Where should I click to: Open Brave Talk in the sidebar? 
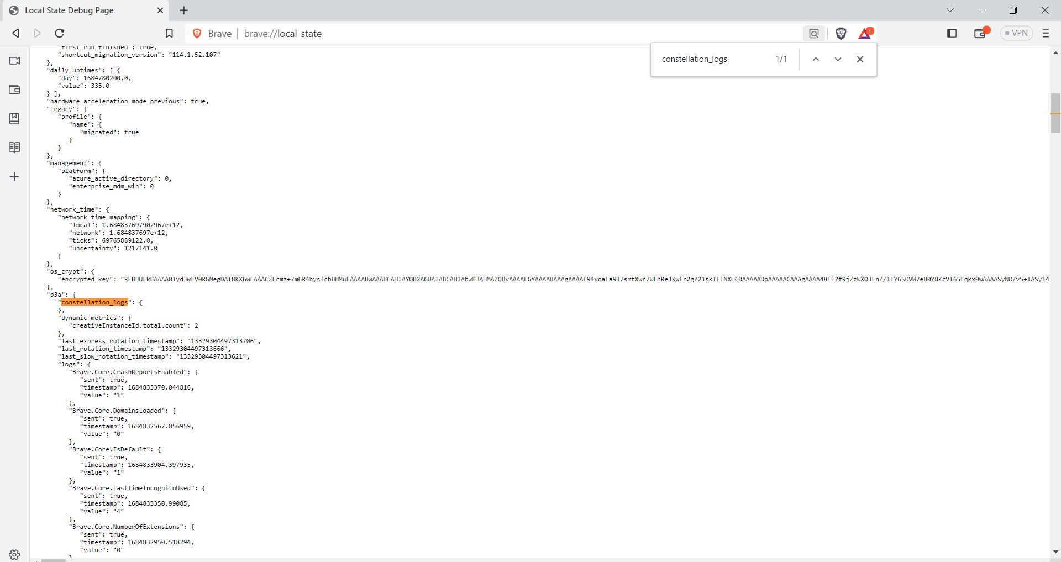click(14, 61)
